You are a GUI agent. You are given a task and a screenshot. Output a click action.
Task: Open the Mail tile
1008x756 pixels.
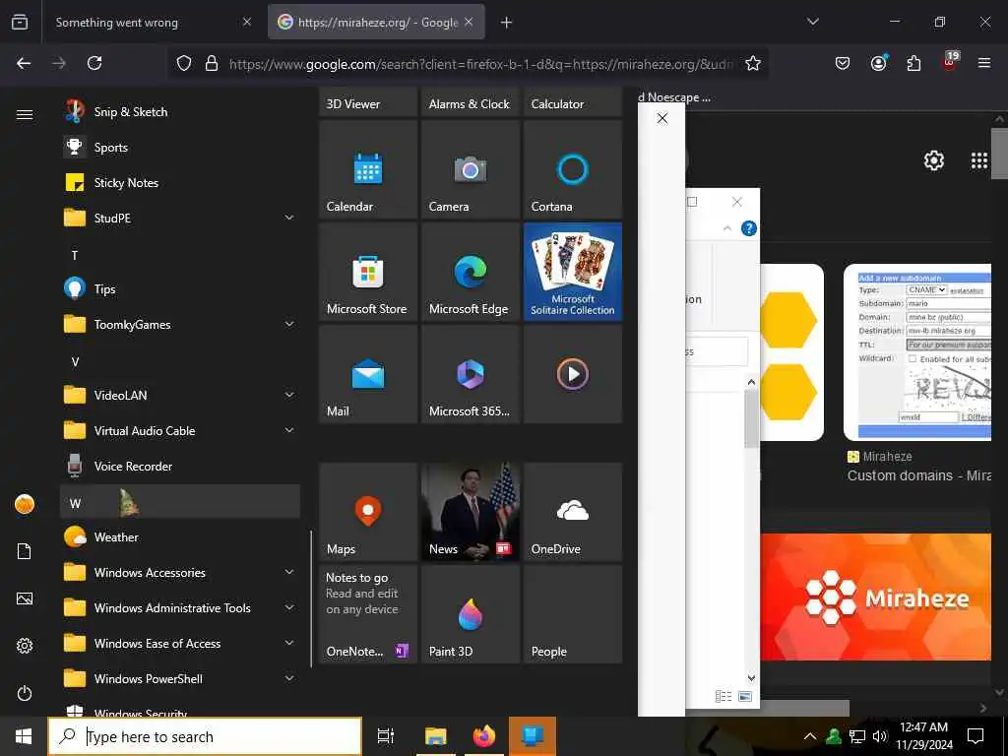368,373
